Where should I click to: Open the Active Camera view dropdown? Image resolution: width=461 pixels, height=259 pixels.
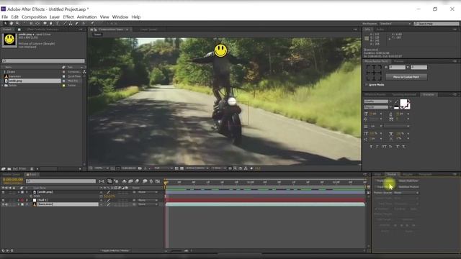(197, 168)
